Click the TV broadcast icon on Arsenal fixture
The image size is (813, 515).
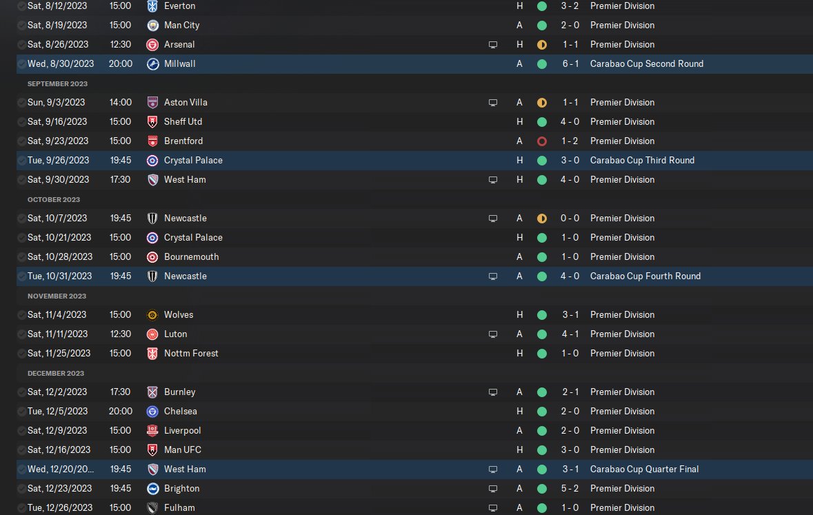(x=493, y=44)
